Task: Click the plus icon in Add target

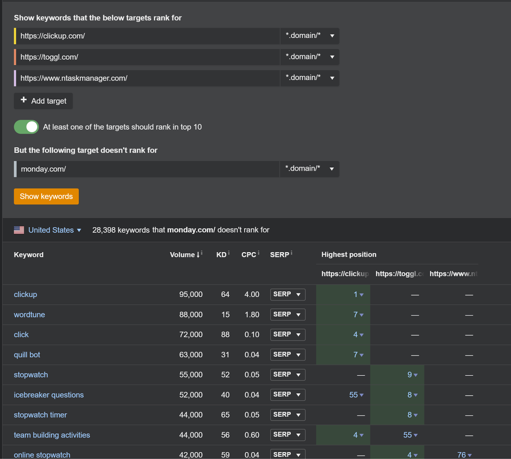Action: coord(24,100)
